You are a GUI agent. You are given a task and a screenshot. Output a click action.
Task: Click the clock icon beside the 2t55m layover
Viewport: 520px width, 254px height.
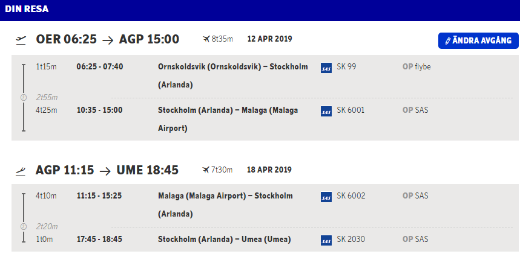tap(24, 97)
